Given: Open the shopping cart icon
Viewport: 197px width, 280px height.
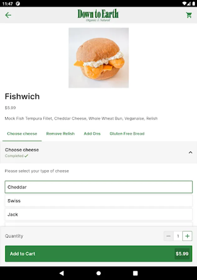Looking at the screenshot, I should coord(189,15).
